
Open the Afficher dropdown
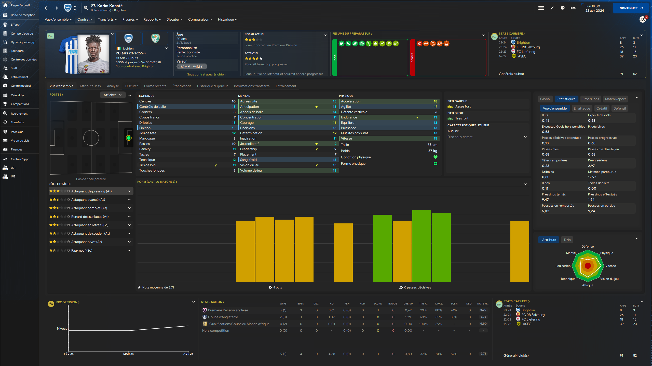(x=113, y=95)
